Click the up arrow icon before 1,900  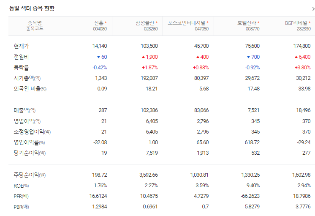point(143,57)
